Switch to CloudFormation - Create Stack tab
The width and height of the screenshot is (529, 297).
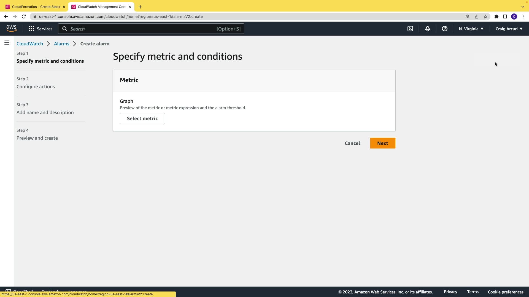(36, 7)
